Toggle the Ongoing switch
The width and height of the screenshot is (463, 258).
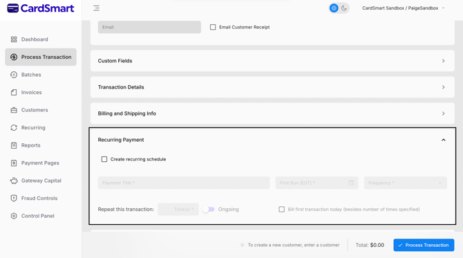(x=209, y=210)
